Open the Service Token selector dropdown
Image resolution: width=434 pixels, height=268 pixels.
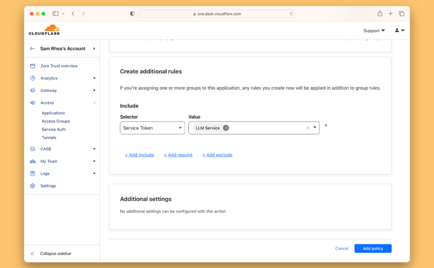(x=152, y=128)
